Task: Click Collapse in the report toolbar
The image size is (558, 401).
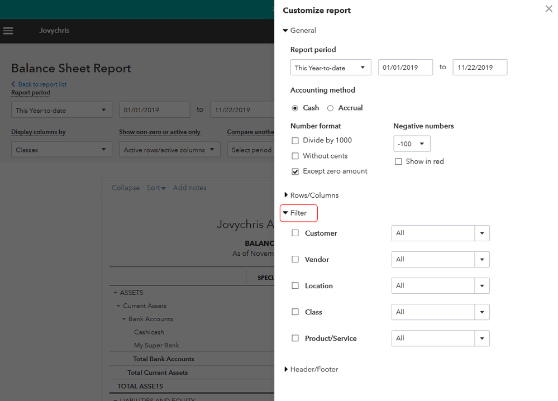Action: tap(126, 188)
